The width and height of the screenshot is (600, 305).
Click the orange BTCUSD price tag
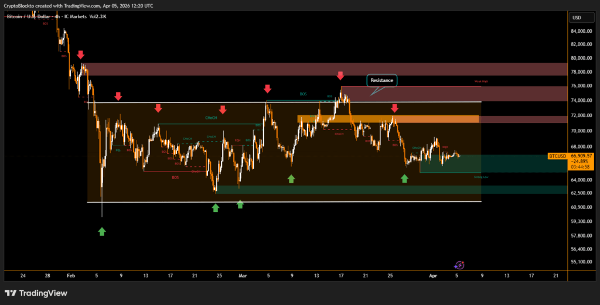[555, 156]
